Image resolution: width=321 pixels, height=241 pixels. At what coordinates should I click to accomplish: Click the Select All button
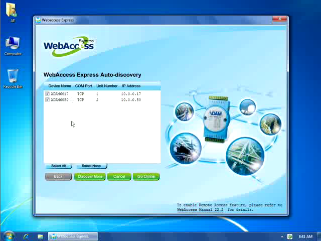click(x=59, y=166)
